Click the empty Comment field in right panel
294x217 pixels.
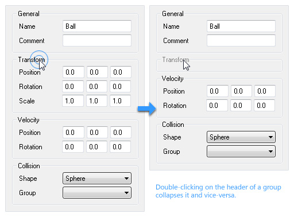pos(241,40)
